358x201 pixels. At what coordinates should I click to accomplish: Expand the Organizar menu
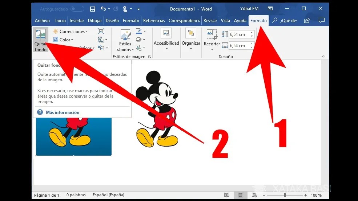(x=191, y=39)
